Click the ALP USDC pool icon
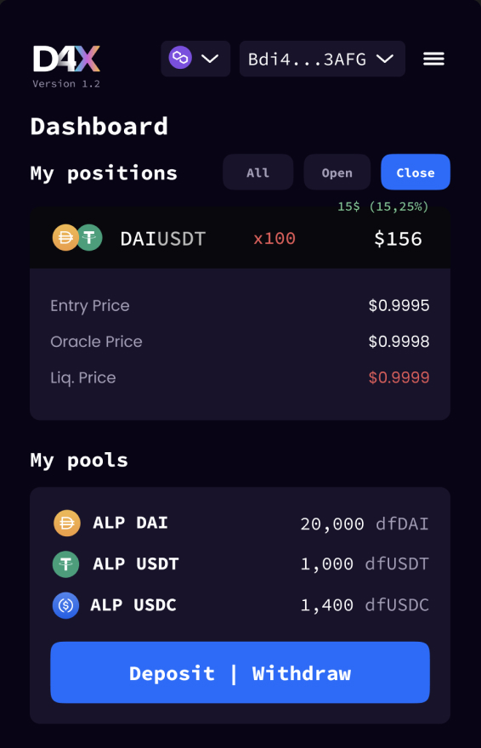 65,605
